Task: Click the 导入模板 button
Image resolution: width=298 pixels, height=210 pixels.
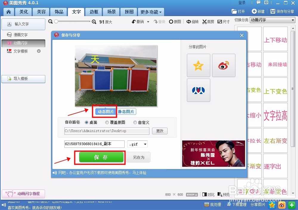Action: click(x=23, y=79)
